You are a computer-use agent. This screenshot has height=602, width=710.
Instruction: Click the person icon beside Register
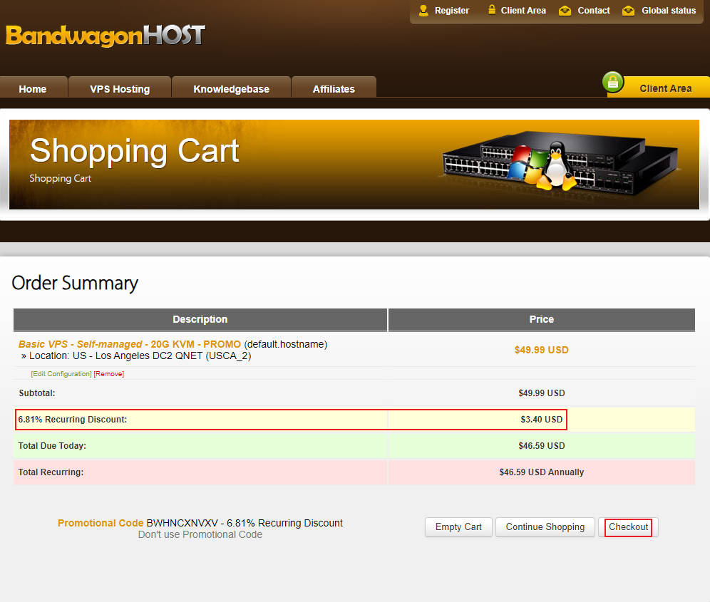click(423, 11)
